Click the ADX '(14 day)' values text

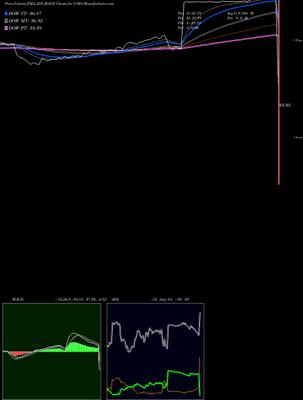[170, 299]
